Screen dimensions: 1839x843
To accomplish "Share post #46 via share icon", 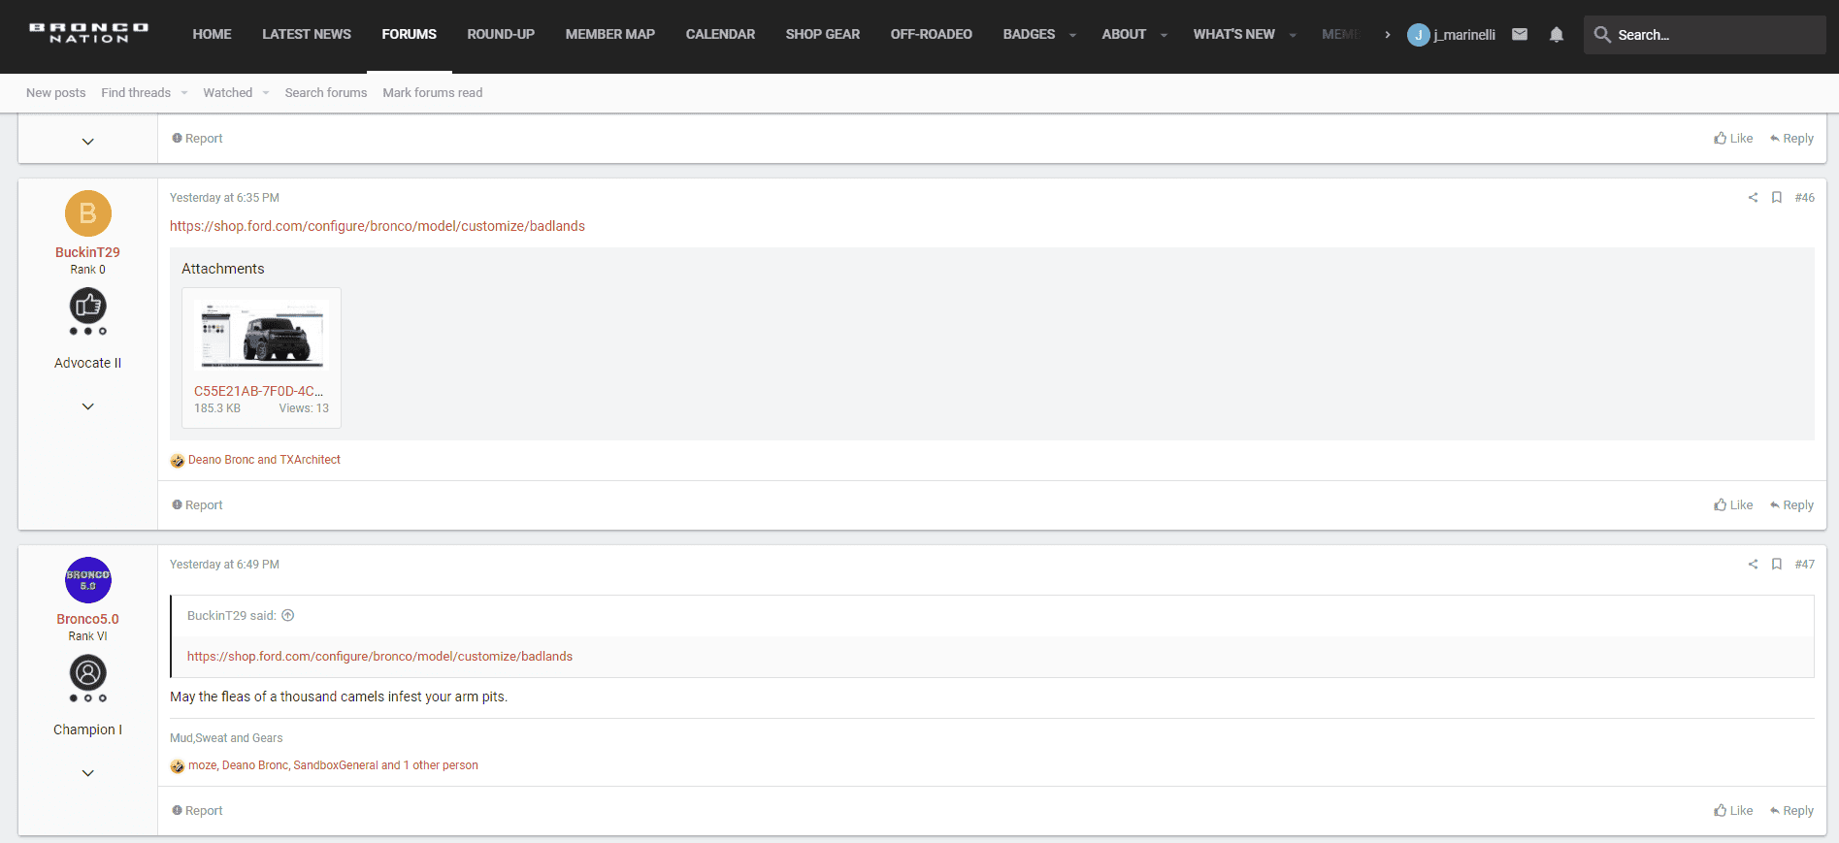I will pyautogui.click(x=1753, y=198).
